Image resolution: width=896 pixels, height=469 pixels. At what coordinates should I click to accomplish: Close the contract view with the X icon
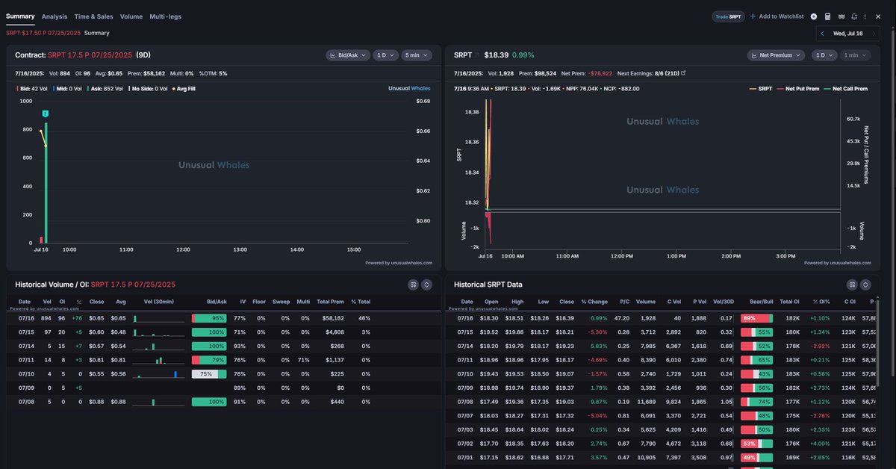pos(878,16)
